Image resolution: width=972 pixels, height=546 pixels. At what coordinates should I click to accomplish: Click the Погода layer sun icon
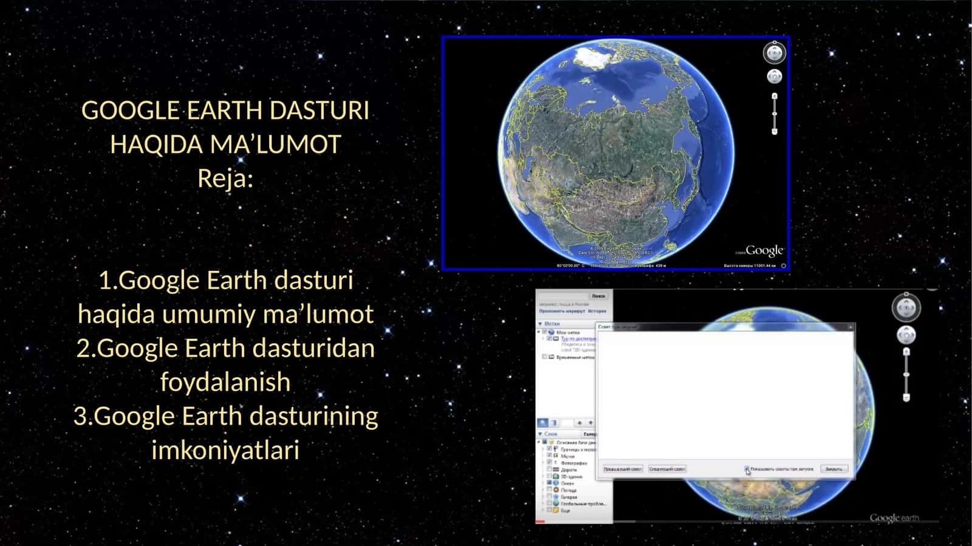[x=556, y=490]
